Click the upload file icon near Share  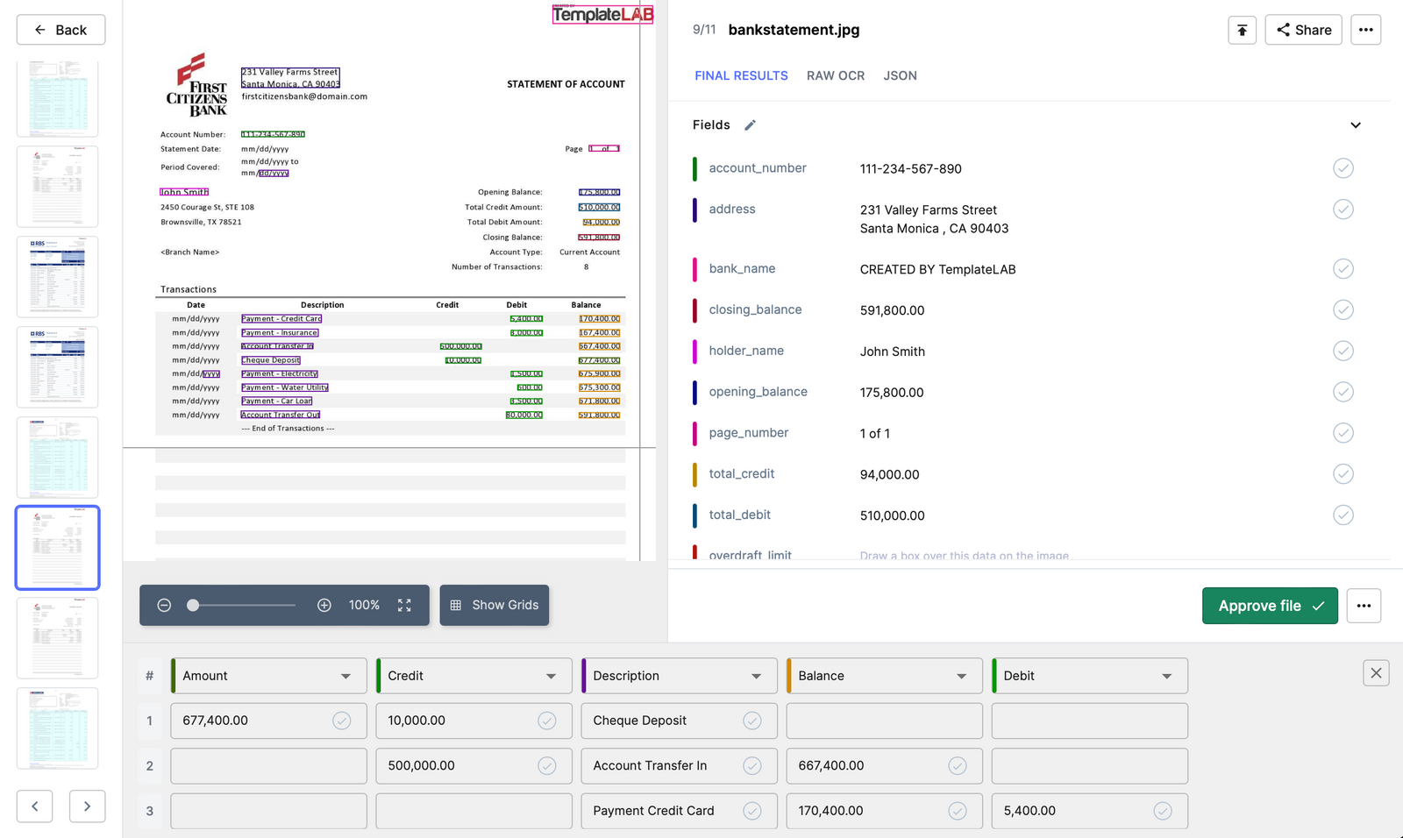[x=1242, y=29]
